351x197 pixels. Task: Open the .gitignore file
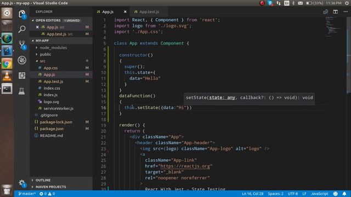tap(61, 115)
